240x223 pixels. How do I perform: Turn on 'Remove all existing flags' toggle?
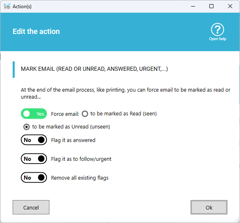(34, 178)
